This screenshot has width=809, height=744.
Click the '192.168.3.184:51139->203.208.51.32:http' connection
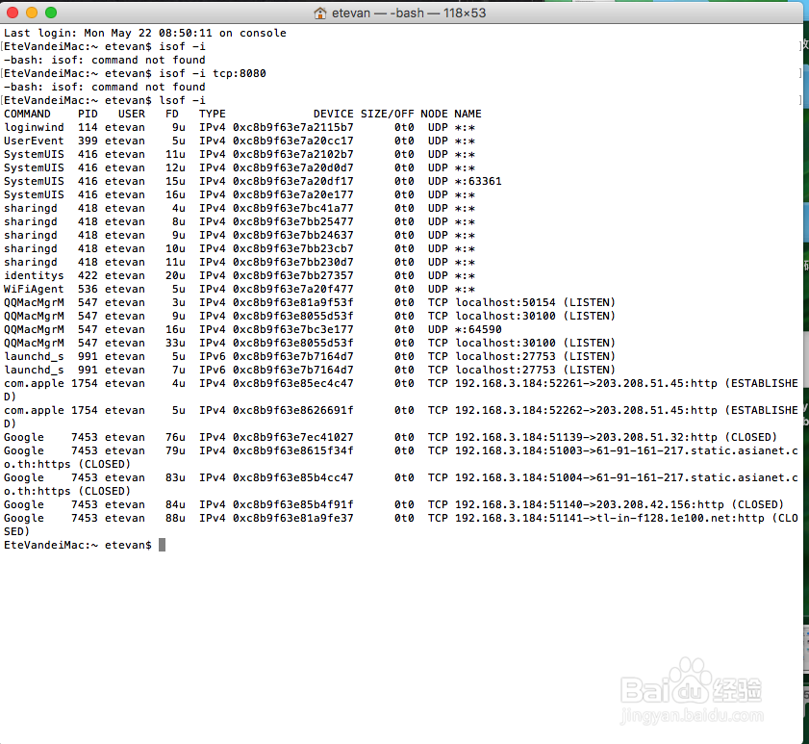tap(586, 437)
